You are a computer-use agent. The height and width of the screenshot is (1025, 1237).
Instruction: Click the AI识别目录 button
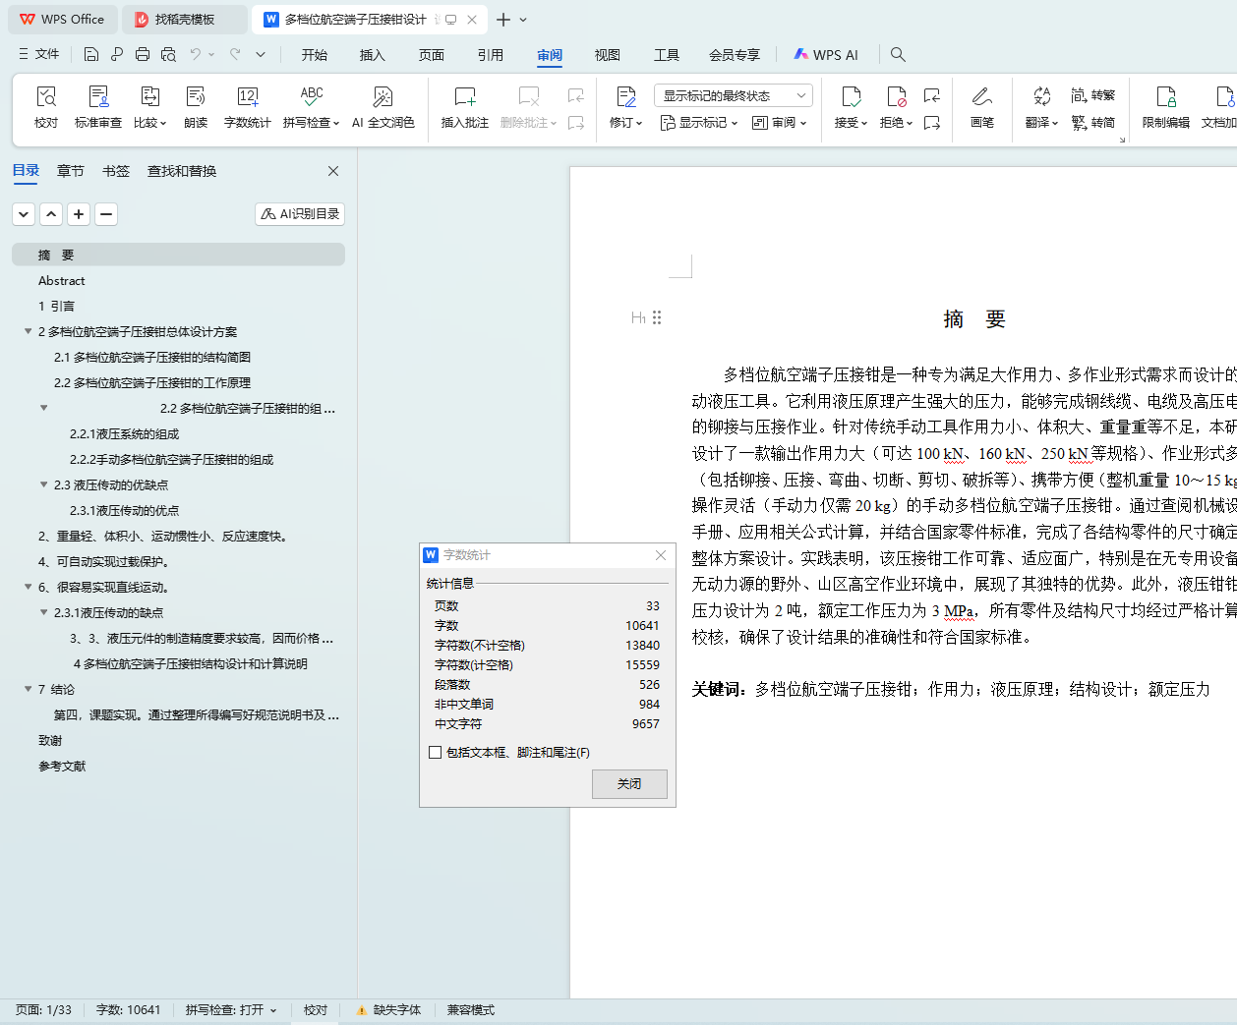300,214
